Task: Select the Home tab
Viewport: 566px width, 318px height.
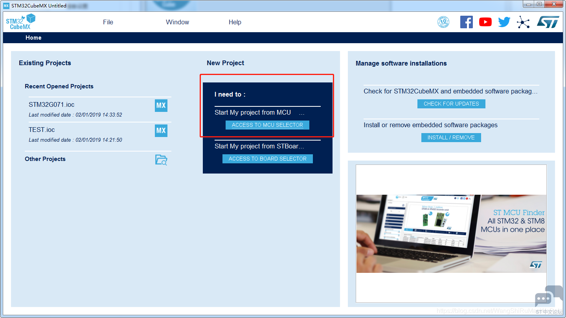Action: pos(33,38)
